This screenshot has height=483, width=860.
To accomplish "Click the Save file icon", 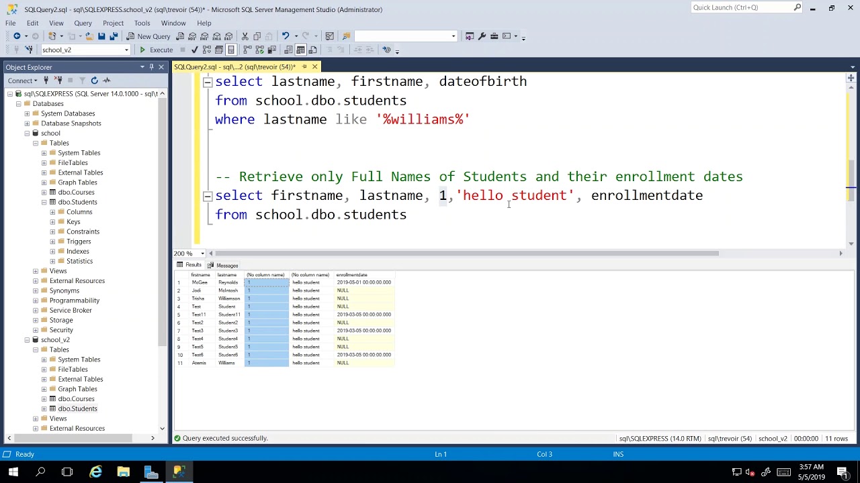I will tap(101, 36).
